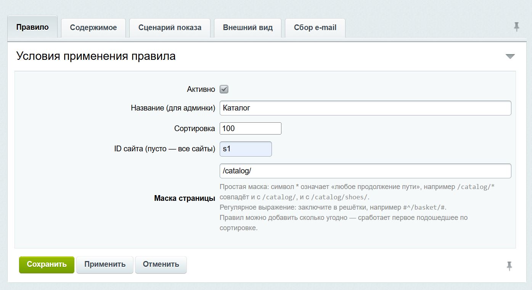This screenshot has width=532, height=290.
Task: Focus the Маска страницы field with /catalog/
Action: [x=365, y=171]
